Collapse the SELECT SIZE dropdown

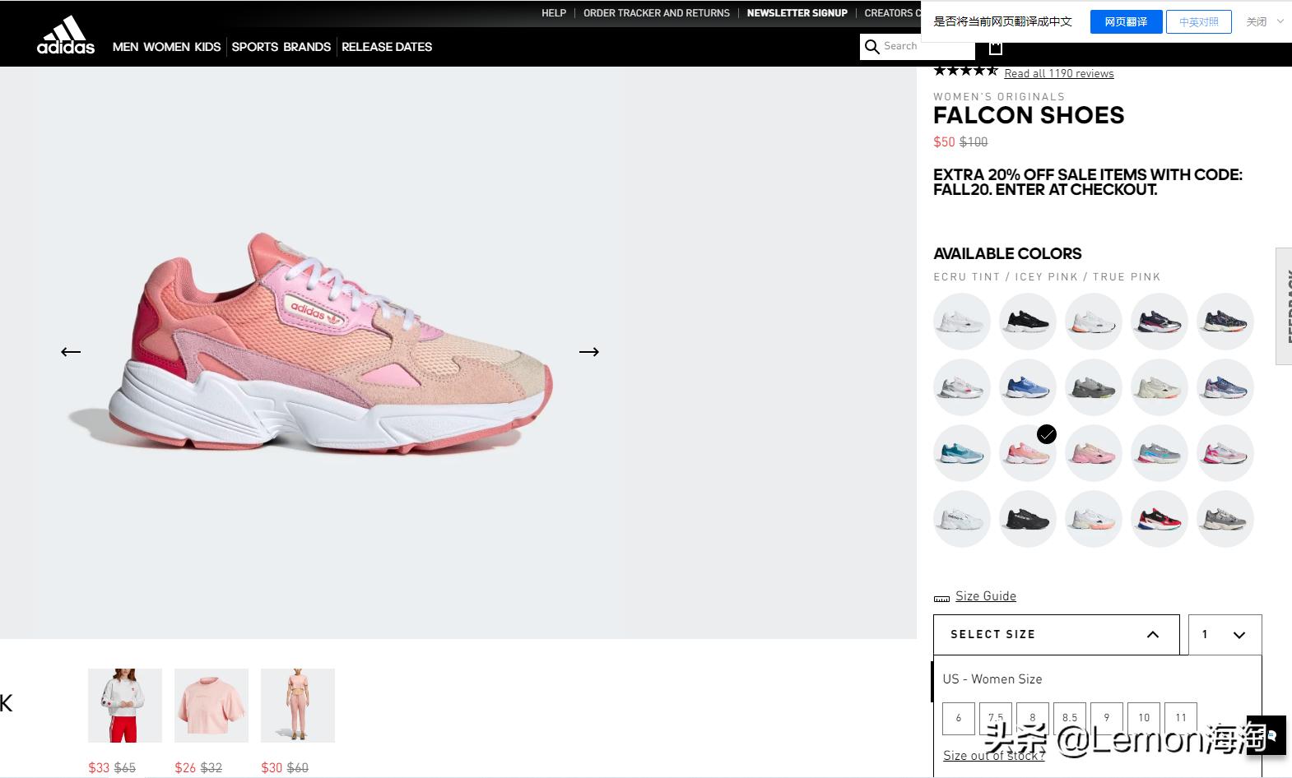(x=1057, y=635)
